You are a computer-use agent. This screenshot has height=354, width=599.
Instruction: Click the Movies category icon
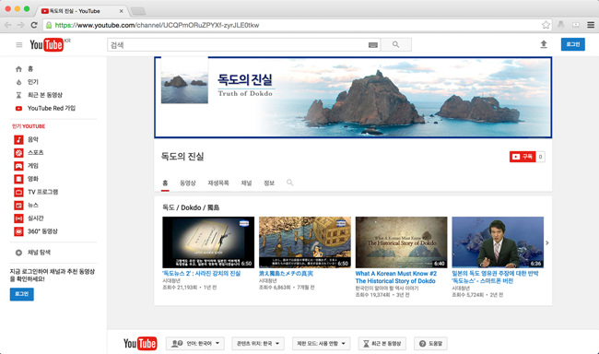pyautogui.click(x=18, y=179)
